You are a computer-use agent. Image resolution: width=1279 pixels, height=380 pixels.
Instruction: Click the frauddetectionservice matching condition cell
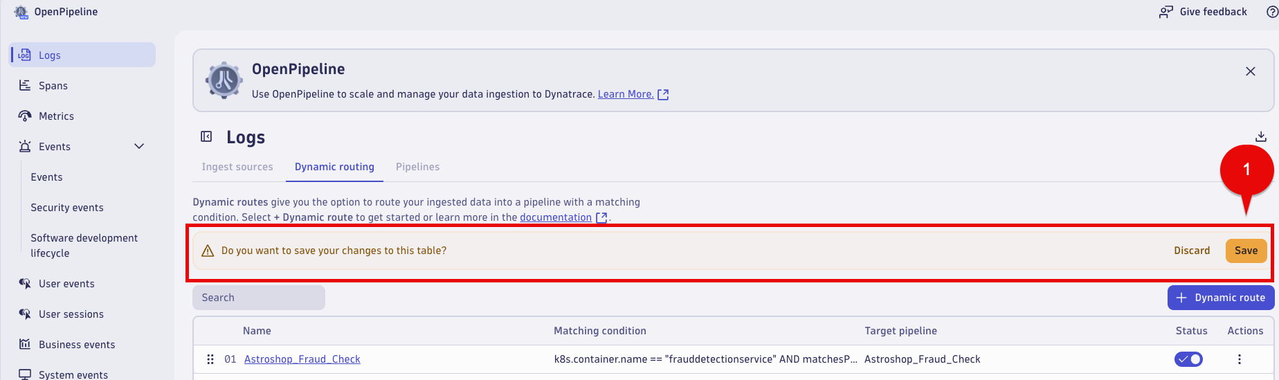[x=705, y=359]
